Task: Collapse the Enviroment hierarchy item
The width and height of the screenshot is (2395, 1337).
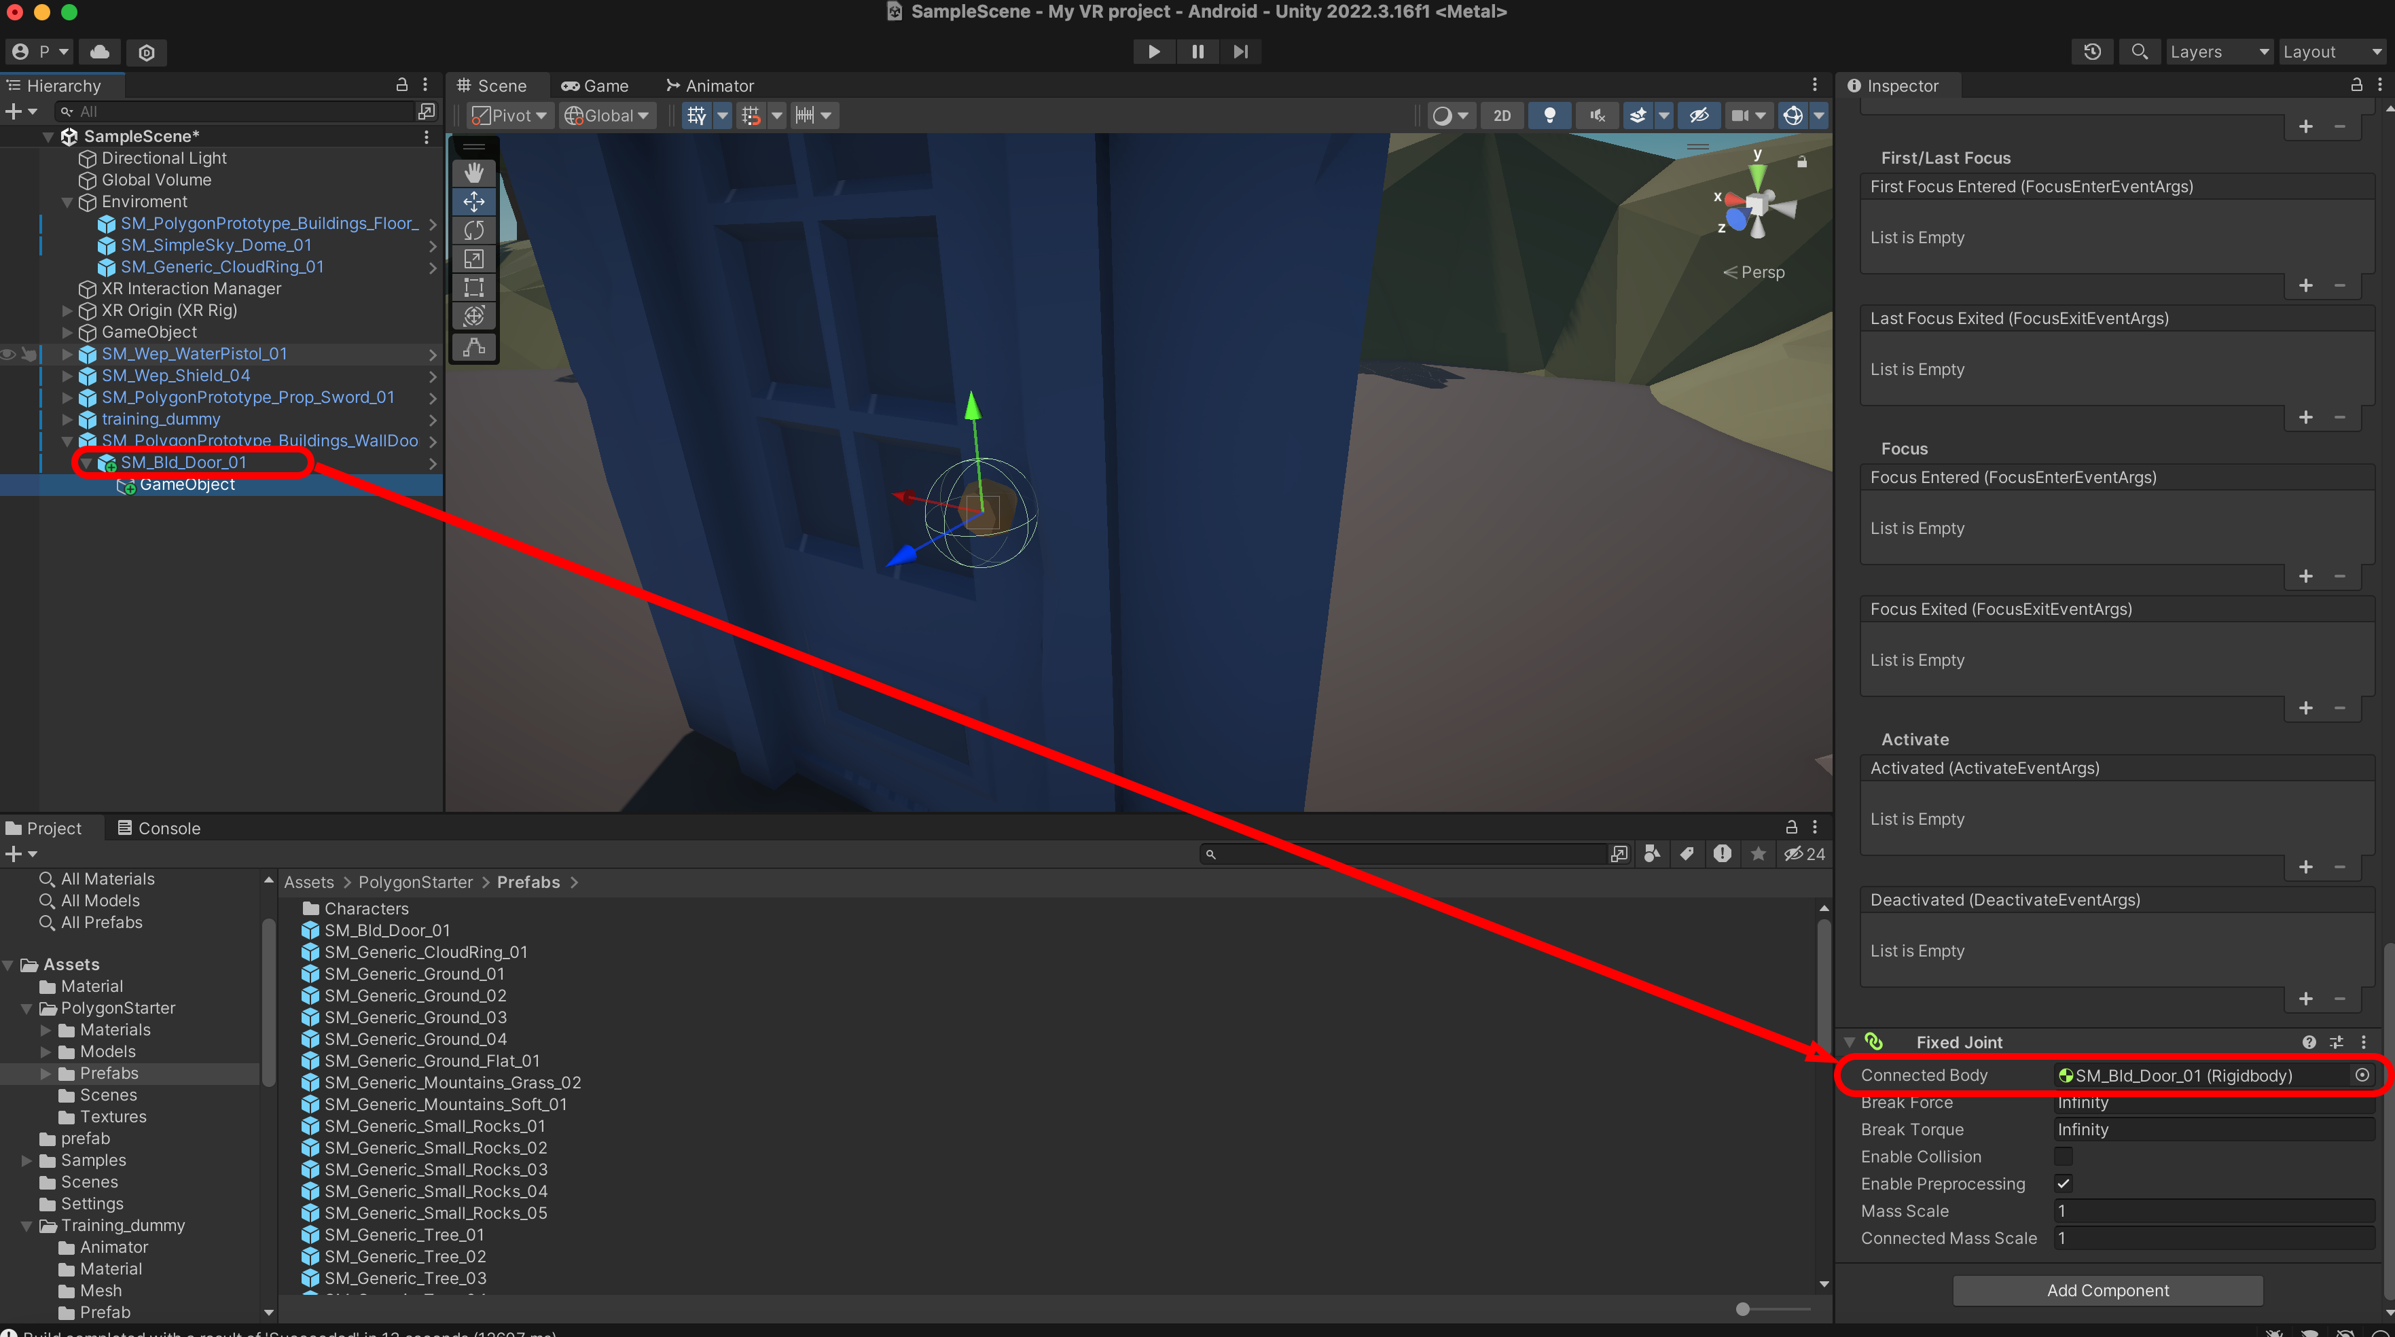Action: pos(67,202)
